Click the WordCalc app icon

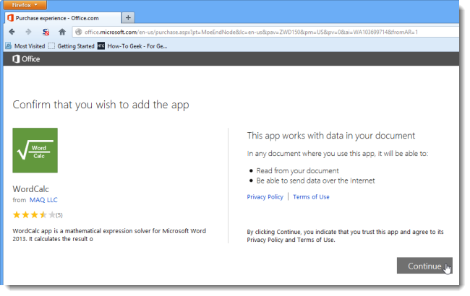click(x=35, y=150)
